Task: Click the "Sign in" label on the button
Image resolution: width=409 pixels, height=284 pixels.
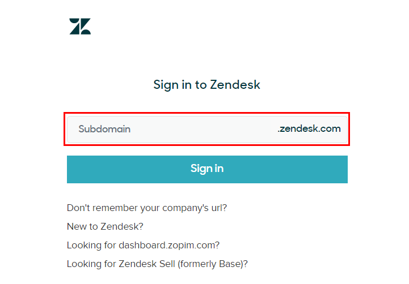Action: point(207,169)
